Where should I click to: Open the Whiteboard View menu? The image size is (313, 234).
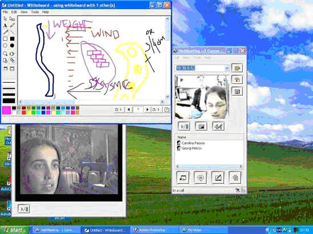pos(24,12)
